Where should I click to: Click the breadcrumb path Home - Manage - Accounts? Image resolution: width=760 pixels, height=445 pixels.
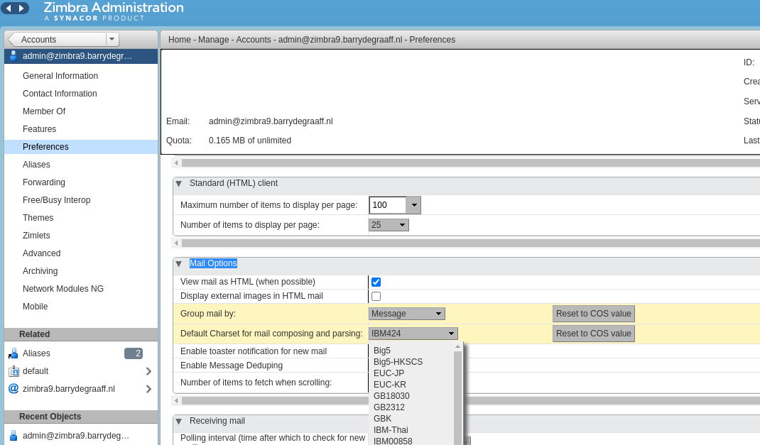pyautogui.click(x=219, y=40)
